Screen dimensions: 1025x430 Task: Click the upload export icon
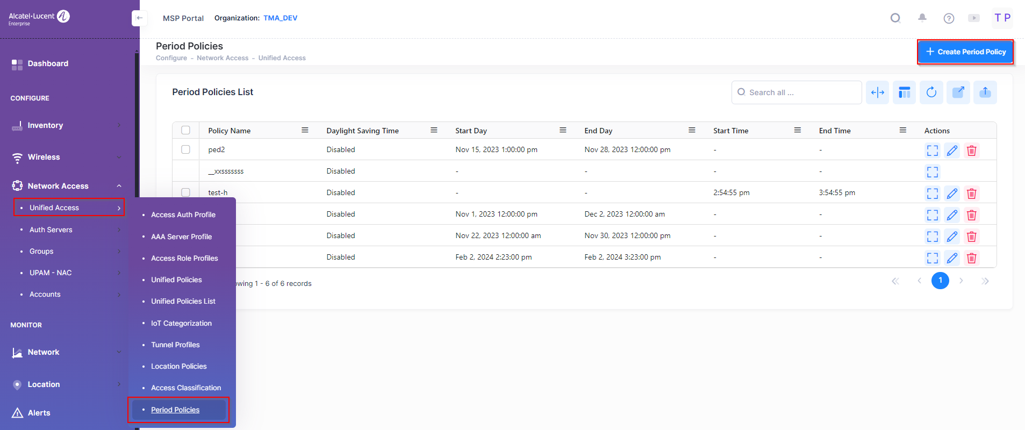point(985,92)
